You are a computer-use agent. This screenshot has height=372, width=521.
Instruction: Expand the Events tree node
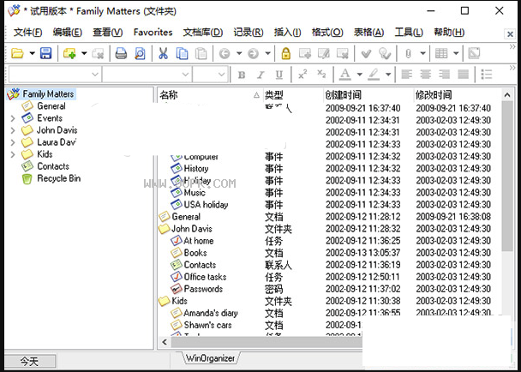point(13,118)
